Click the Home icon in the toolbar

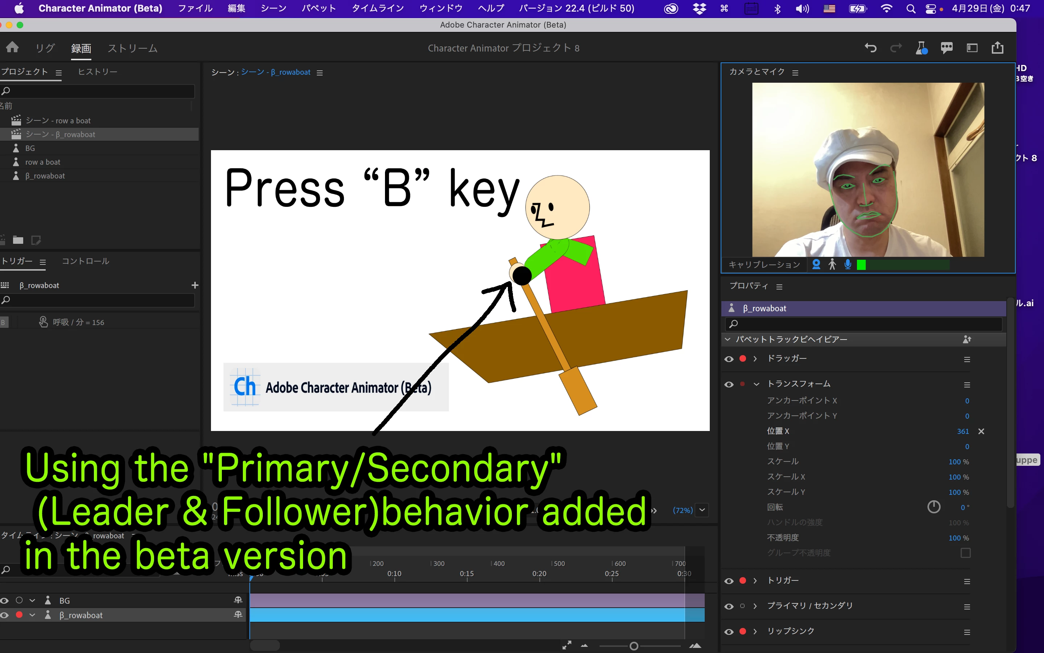13,47
